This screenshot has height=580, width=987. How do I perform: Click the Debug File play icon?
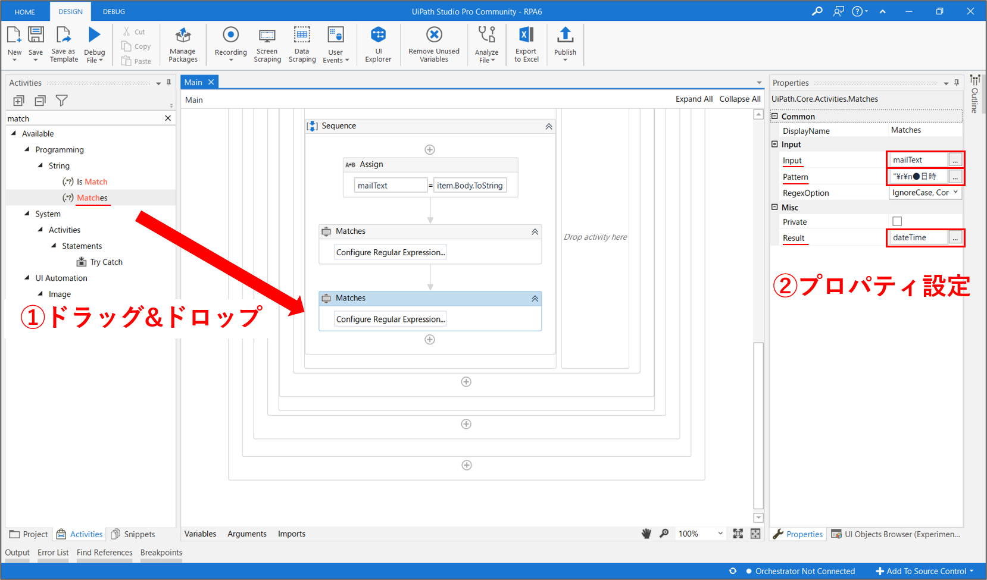point(94,36)
